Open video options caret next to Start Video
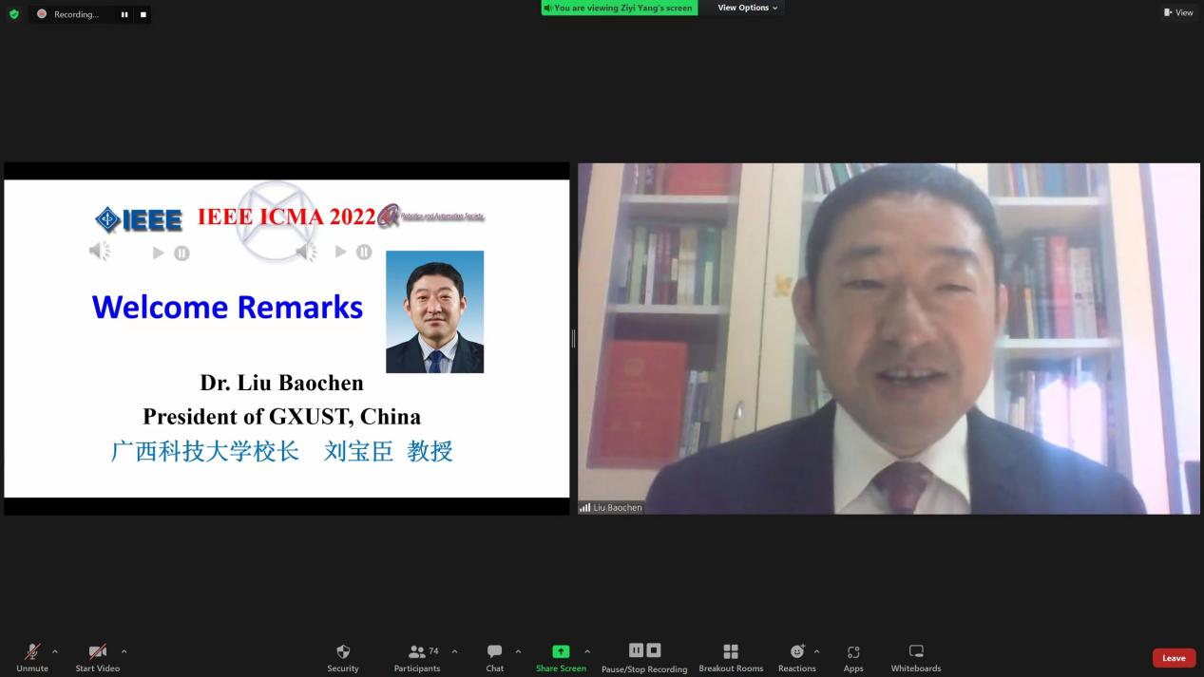The image size is (1204, 677). (124, 651)
